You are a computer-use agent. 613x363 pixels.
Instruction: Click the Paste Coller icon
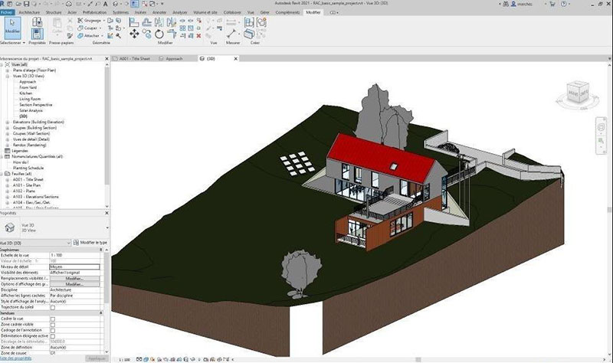57,25
